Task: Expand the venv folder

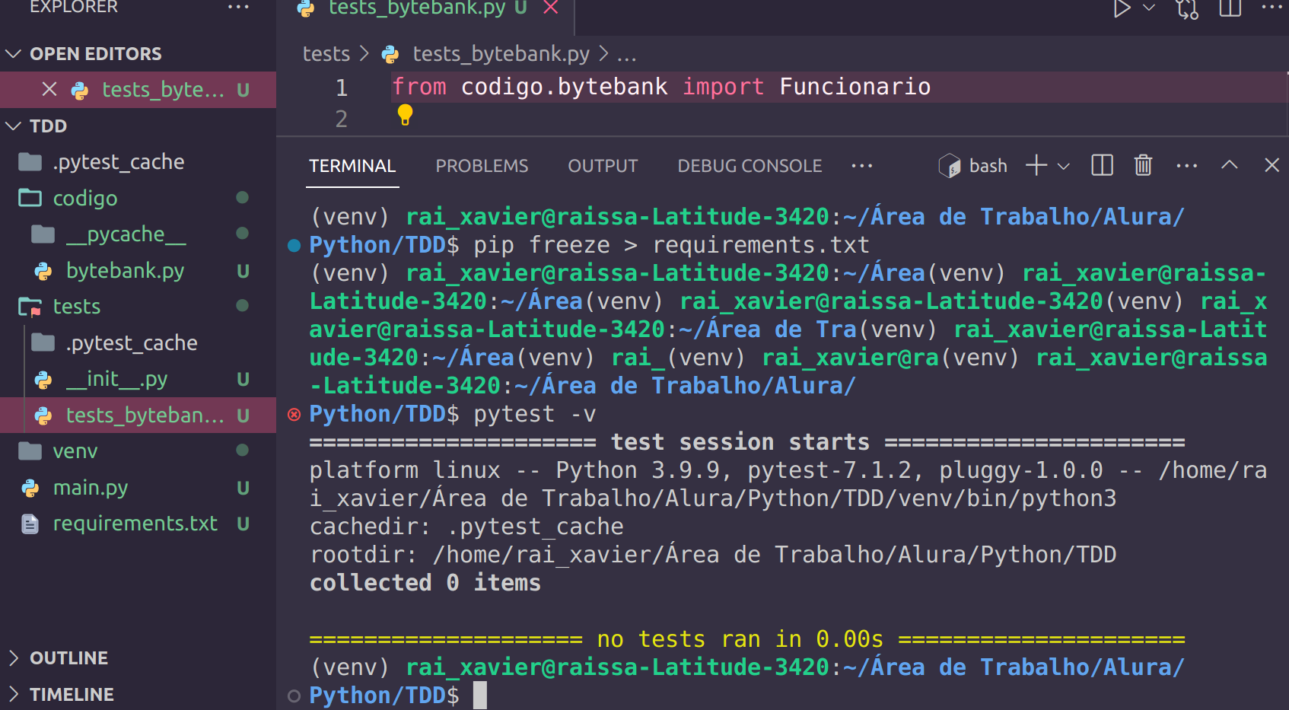Action: 75,451
